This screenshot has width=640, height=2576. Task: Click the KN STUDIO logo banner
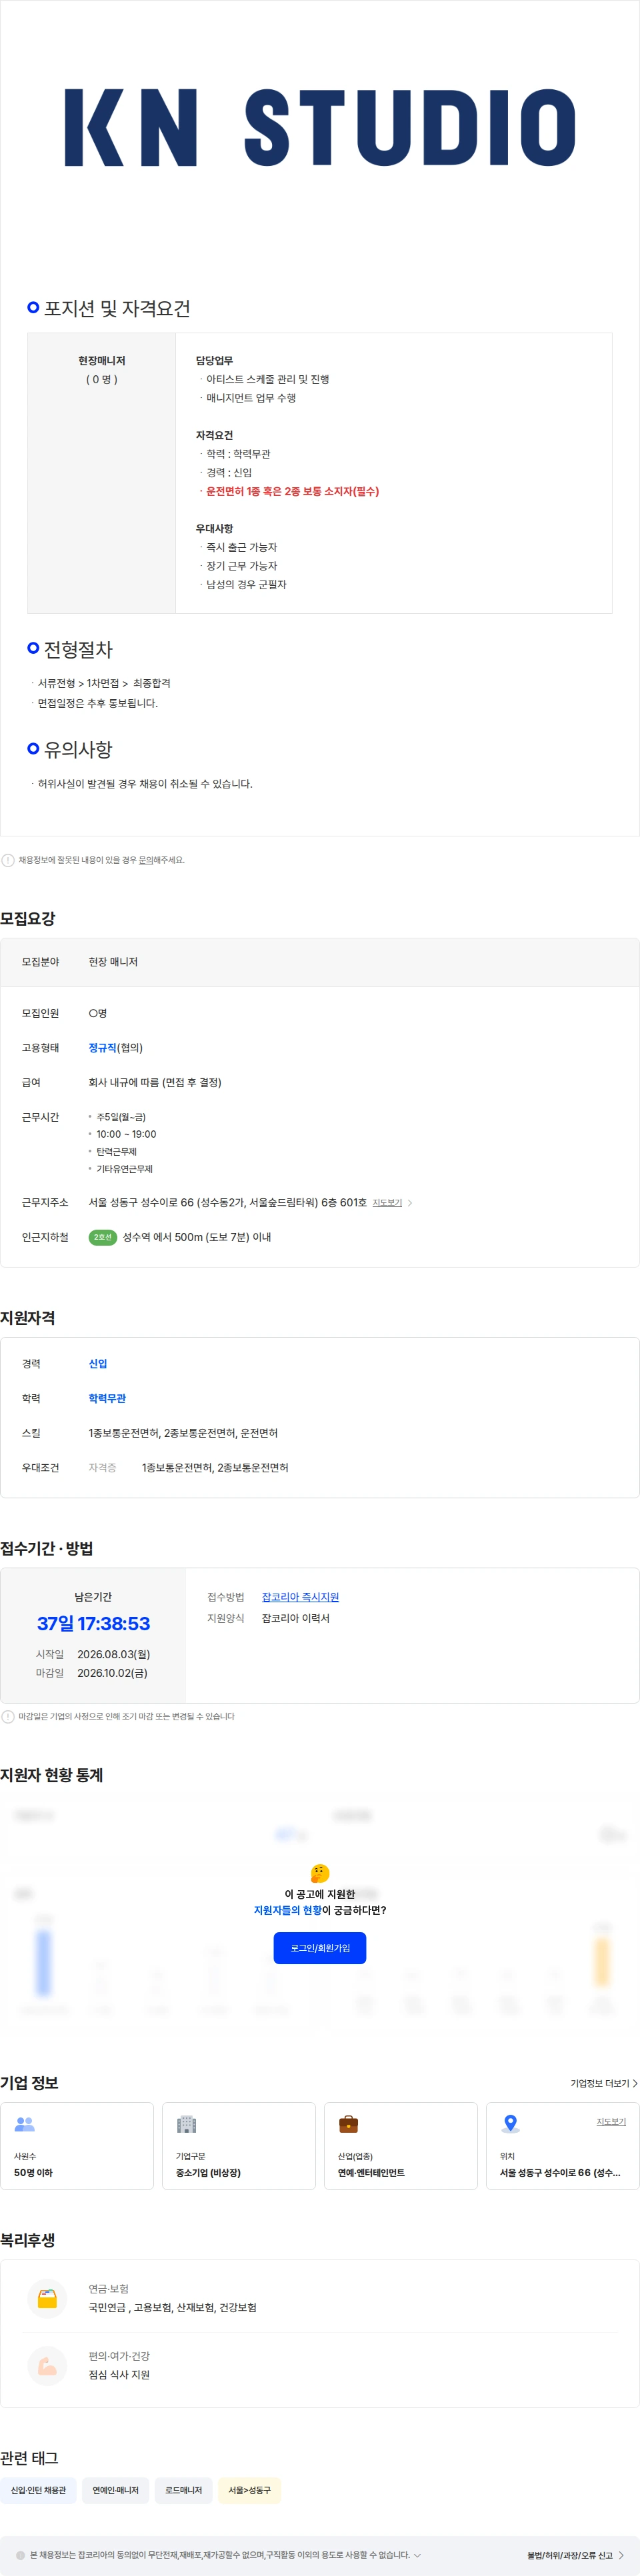click(x=320, y=127)
